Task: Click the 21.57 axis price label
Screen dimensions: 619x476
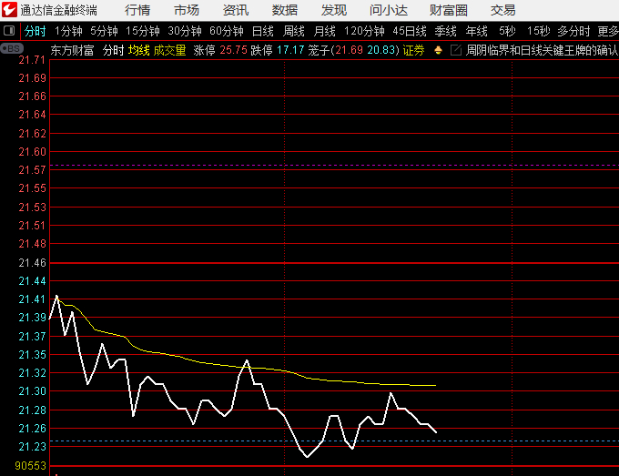Action: [x=33, y=170]
